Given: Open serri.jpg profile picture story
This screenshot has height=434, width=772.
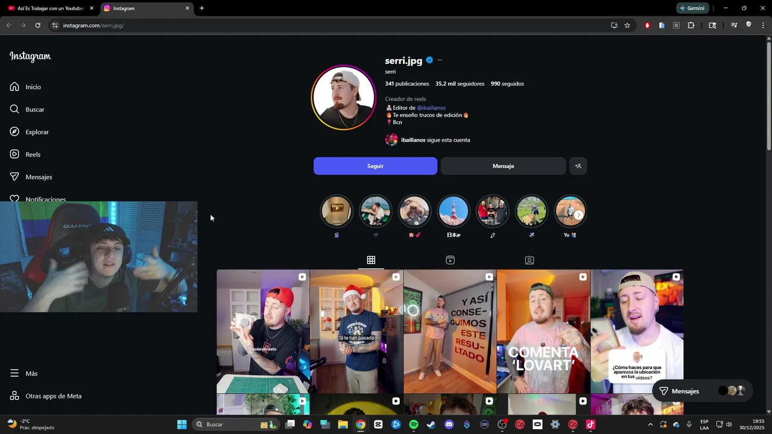Looking at the screenshot, I should click(x=344, y=97).
